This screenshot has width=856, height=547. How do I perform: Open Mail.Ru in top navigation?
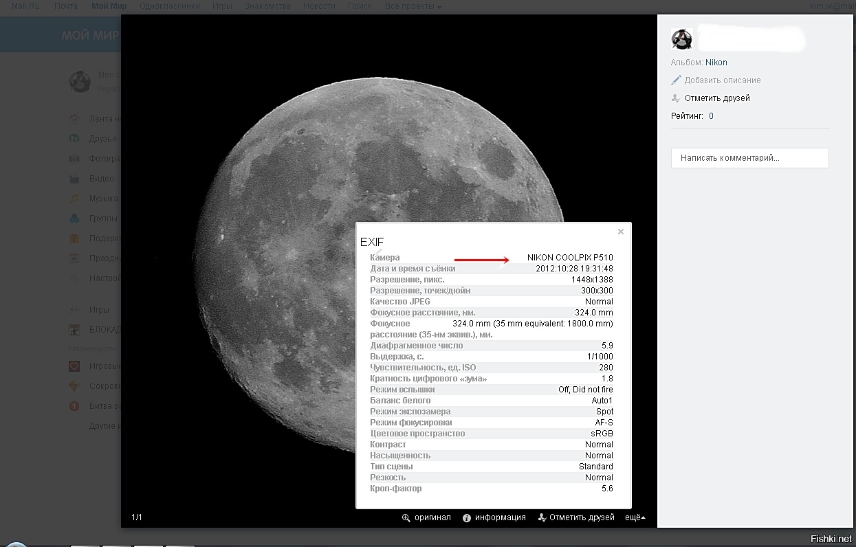[25, 6]
